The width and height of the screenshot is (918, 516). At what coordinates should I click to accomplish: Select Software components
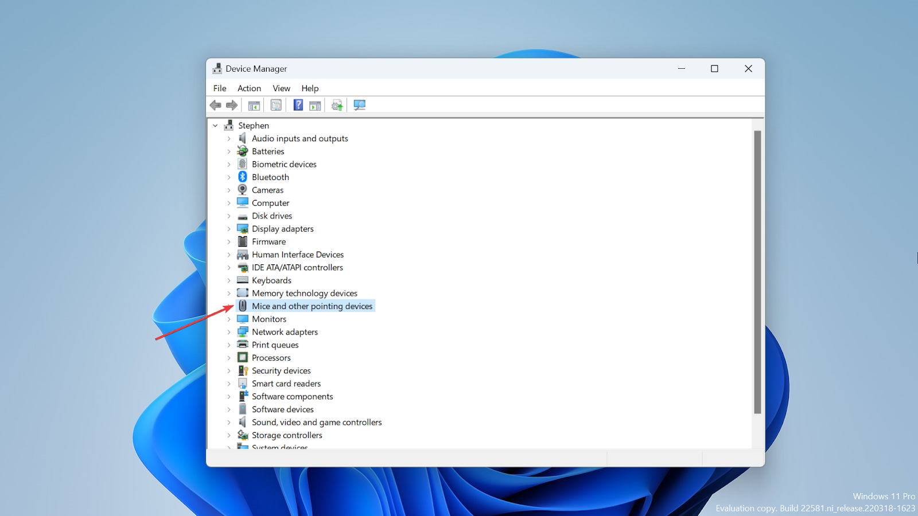[x=292, y=396]
